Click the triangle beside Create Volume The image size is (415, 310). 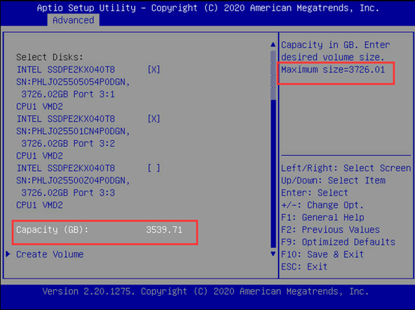pos(8,254)
